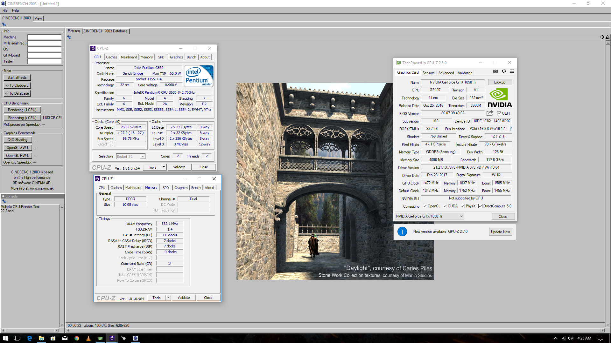
Task: Click the pin icon under Pictures tab
Action: pos(69,37)
